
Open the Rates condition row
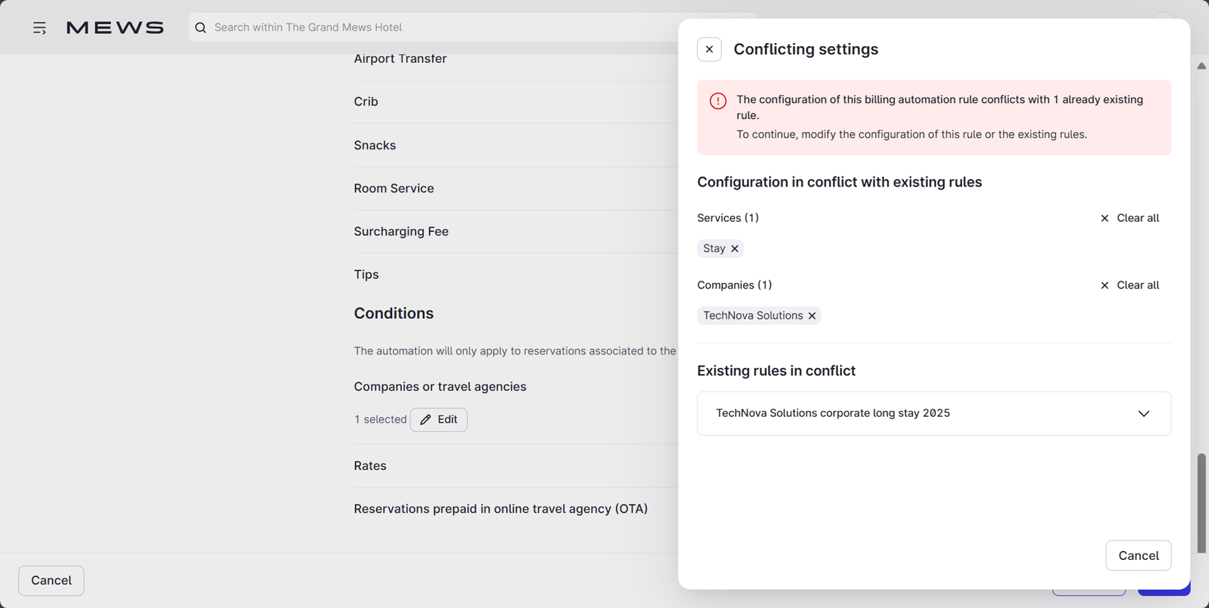pos(516,466)
